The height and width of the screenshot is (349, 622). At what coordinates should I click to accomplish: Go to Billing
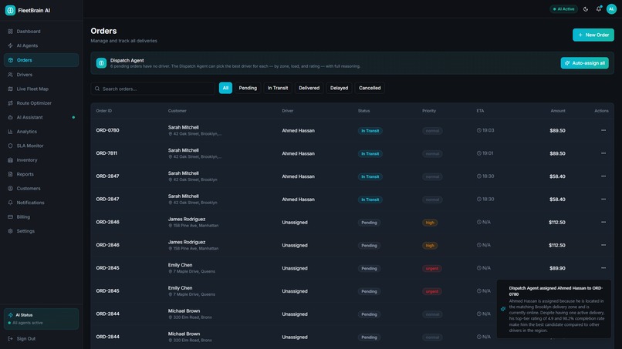coord(41,216)
